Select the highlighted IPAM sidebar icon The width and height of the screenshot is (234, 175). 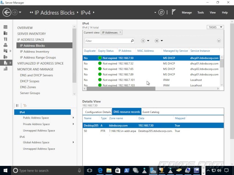coord(5,63)
